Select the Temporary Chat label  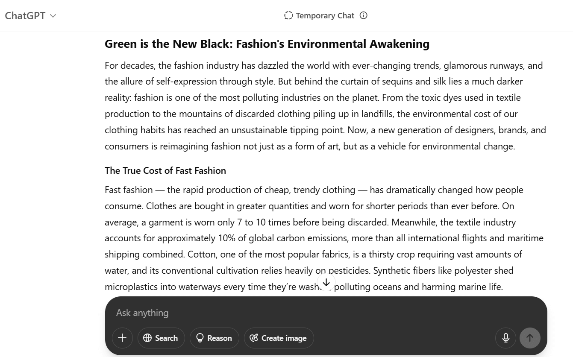325,16
